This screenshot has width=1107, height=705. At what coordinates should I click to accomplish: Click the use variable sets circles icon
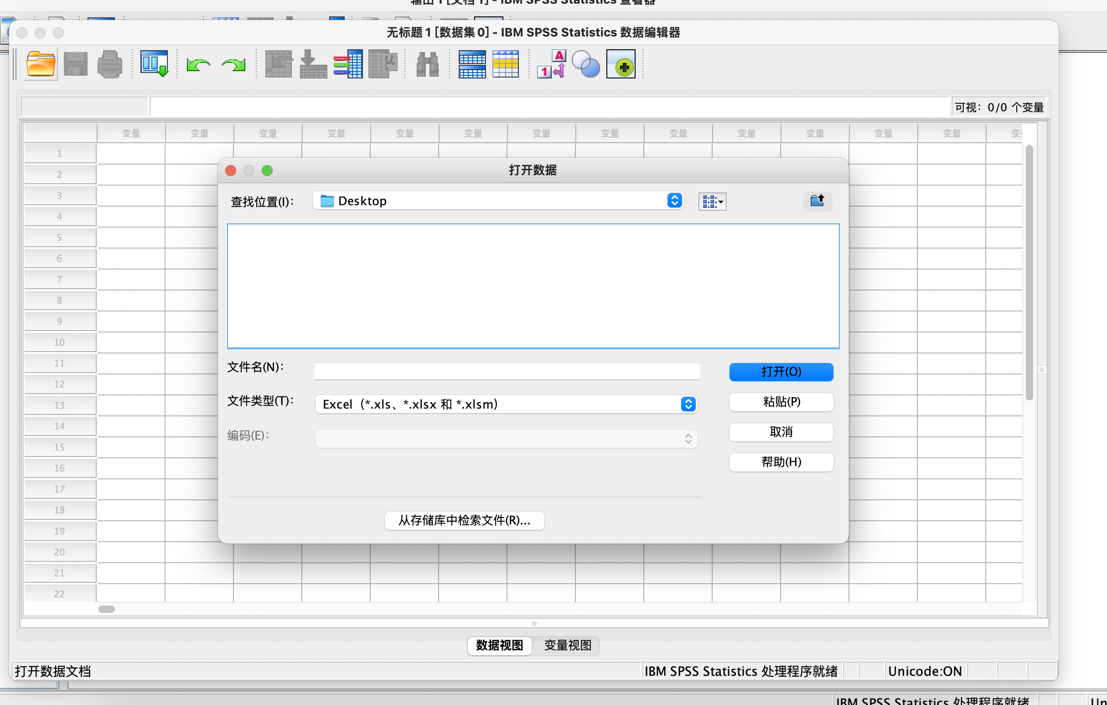[585, 64]
